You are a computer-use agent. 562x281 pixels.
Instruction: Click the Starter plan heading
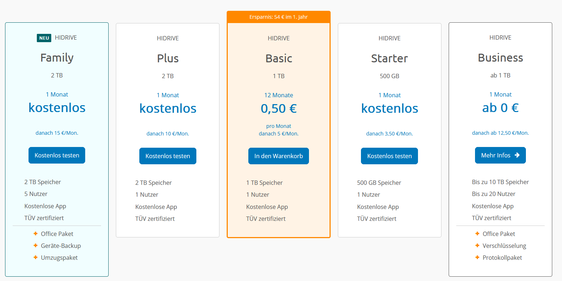tap(389, 58)
